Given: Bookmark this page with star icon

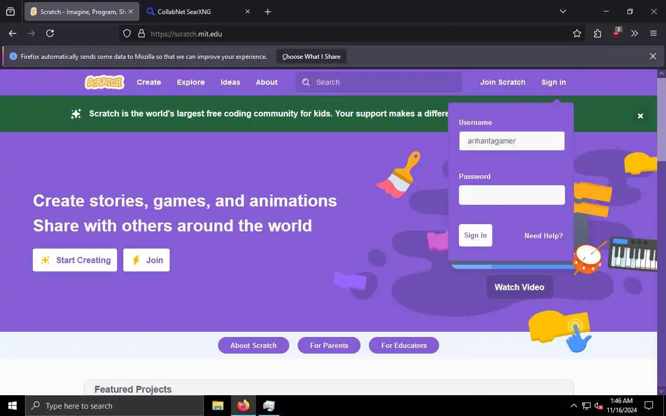Looking at the screenshot, I should [577, 33].
